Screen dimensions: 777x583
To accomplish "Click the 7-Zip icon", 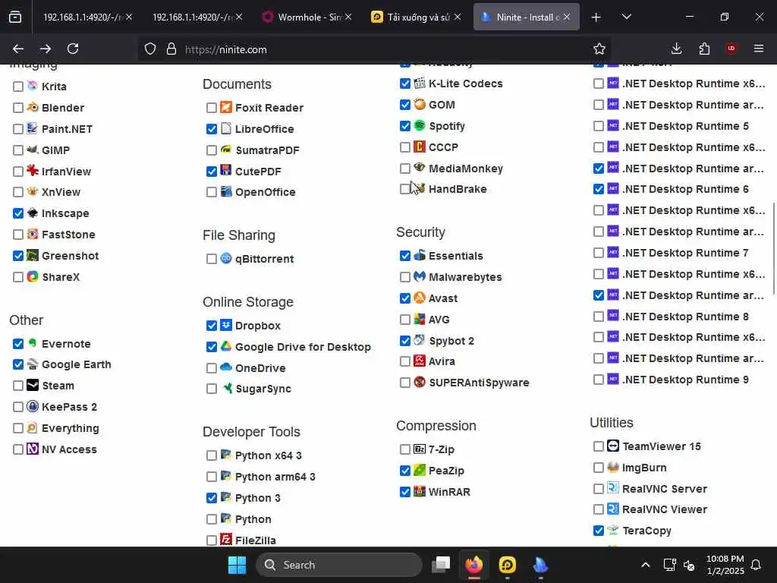I will (420, 449).
